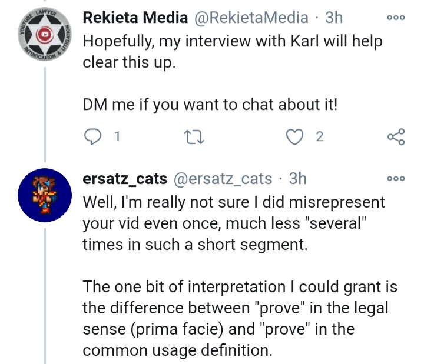Open the tweet starting "Hopefully, my interview with Karl"
Screen dimensions: 424x364
(x=233, y=52)
